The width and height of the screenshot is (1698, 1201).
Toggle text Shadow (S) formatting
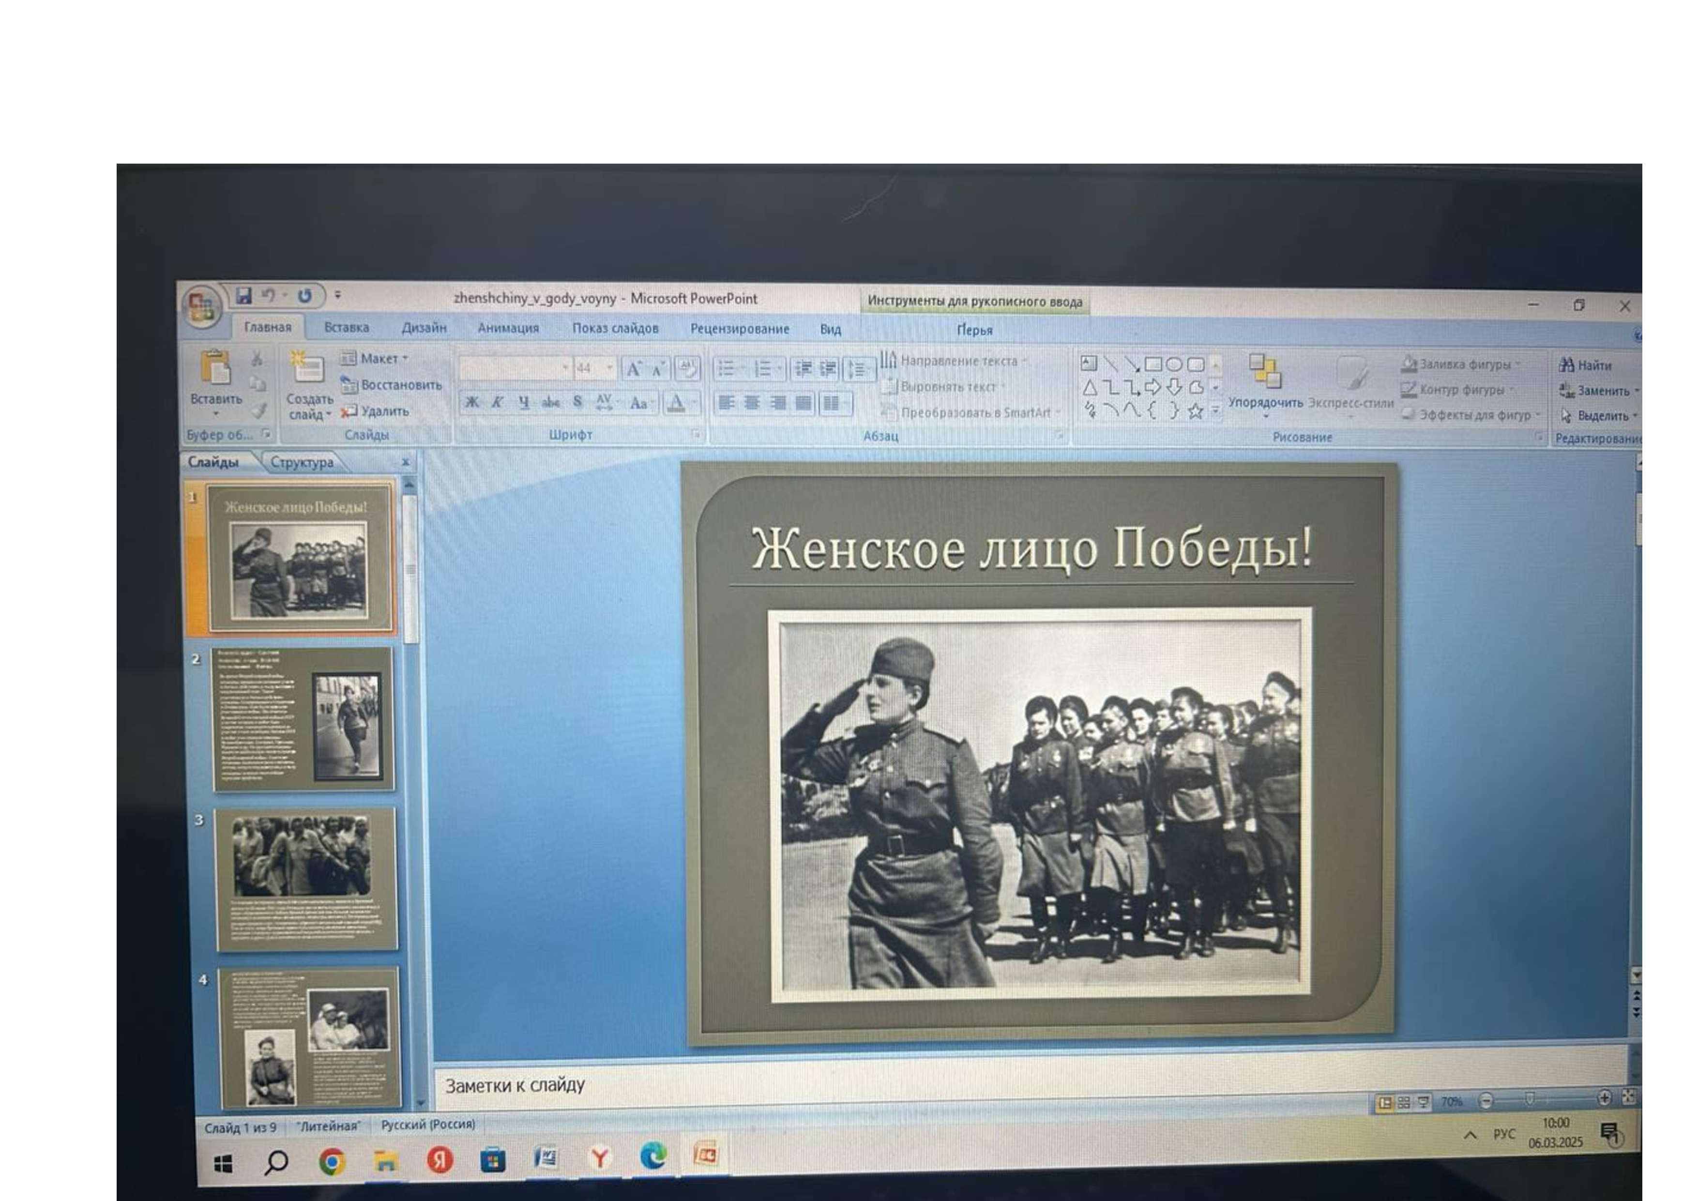(577, 402)
